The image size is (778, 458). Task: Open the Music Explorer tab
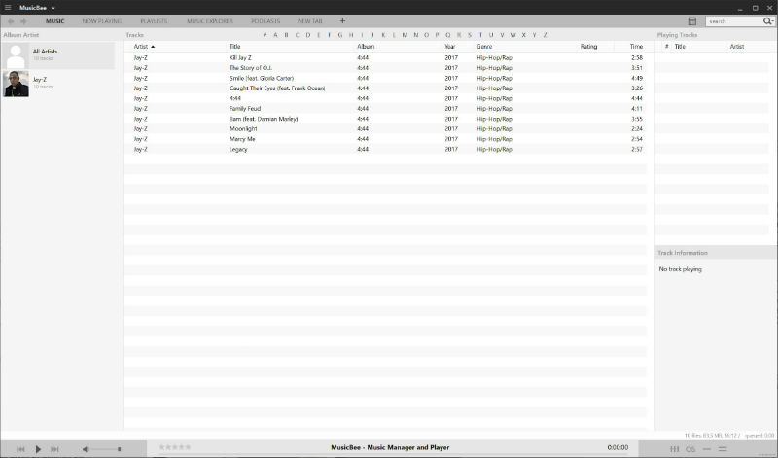(x=210, y=21)
